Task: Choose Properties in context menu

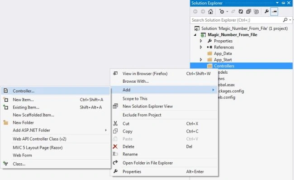Action: [164, 171]
